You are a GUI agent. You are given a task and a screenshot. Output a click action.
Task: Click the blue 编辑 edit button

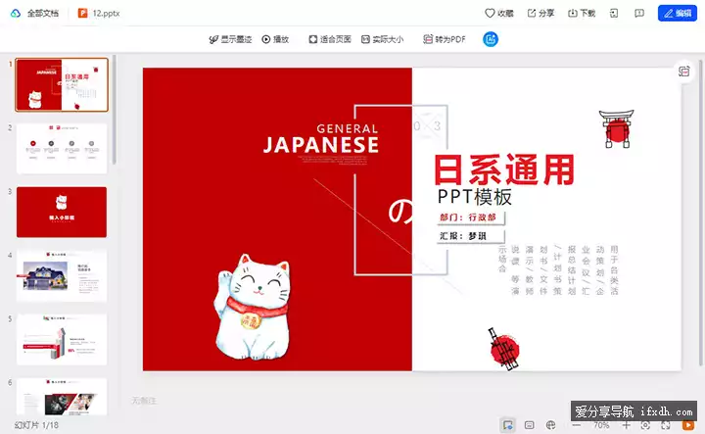click(x=678, y=13)
